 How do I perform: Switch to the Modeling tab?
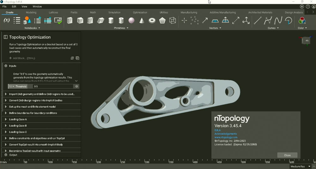(x=31, y=12)
